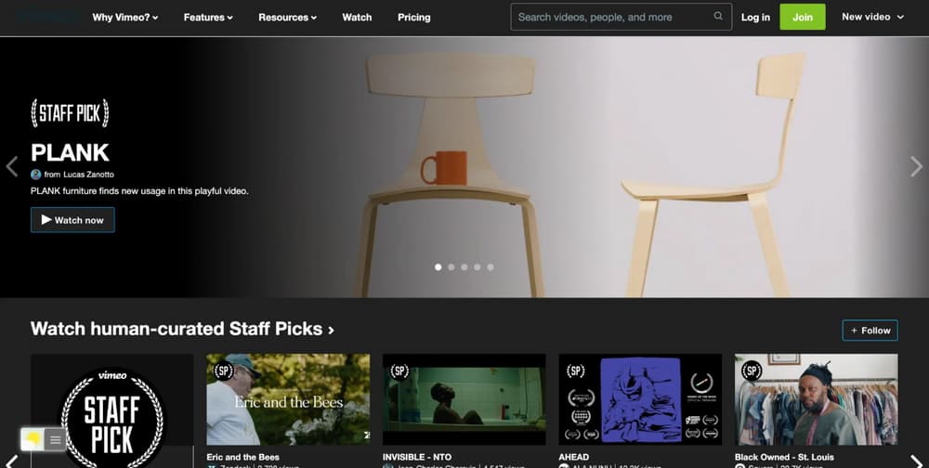This screenshot has width=929, height=468.
Task: Click the Staff Pick badge in hero
Action: [70, 114]
